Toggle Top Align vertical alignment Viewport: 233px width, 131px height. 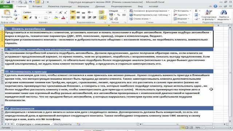click(x=73, y=12)
